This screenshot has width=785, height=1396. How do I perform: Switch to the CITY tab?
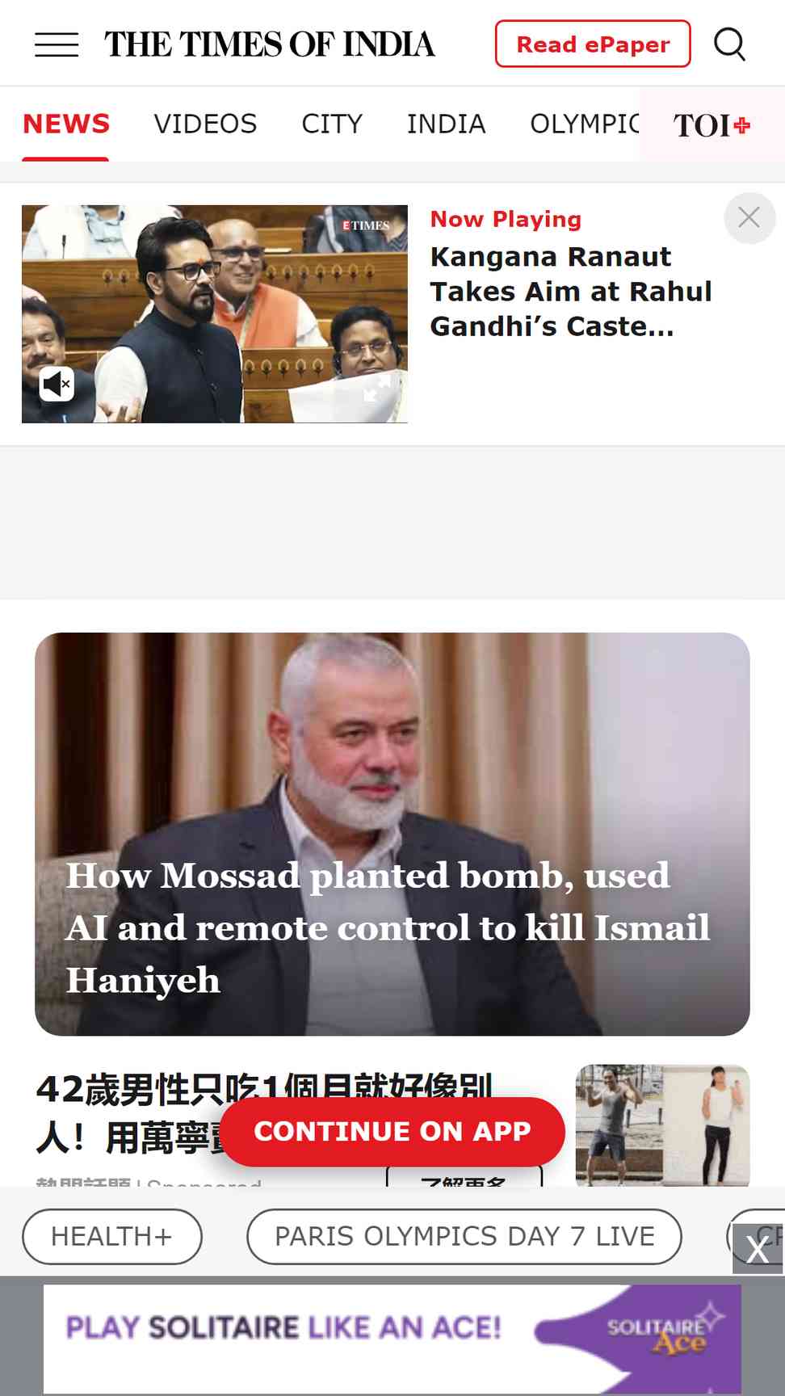[332, 124]
